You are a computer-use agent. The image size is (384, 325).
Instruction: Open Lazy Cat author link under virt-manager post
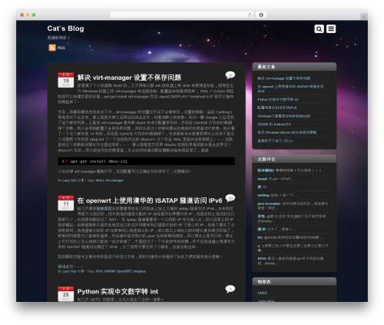69,181
